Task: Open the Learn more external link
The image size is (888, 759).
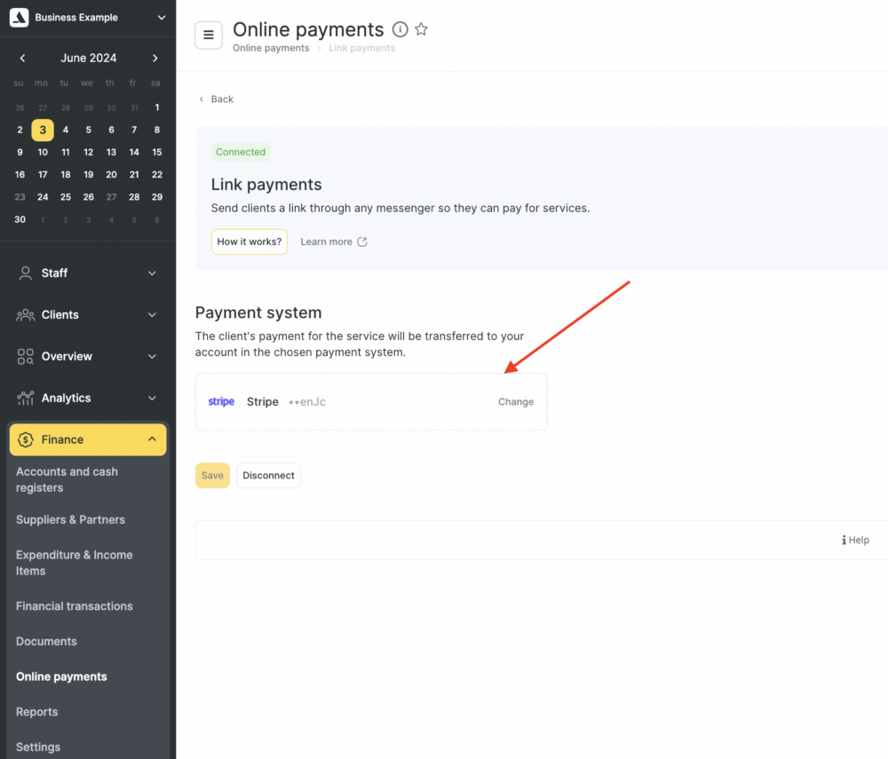Action: [334, 241]
